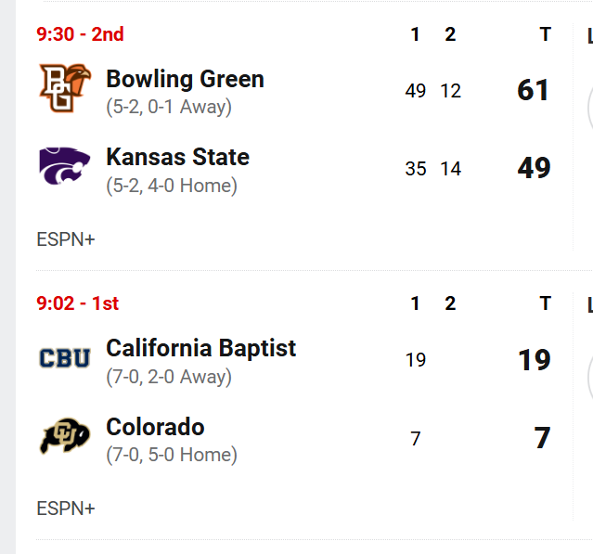Click Bowling Green's (5-2, 0-1 Away) record
Screen dimensions: 593x554
tap(169, 107)
